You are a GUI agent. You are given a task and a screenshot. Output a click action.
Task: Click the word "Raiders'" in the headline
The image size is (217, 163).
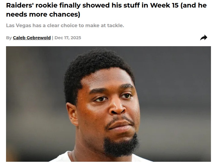pos(20,5)
